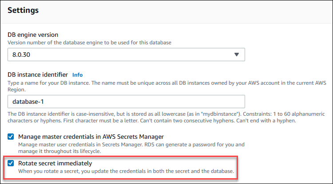Toggle the Rotate secret immediately checkbox
333x184 pixels.
click(11, 163)
